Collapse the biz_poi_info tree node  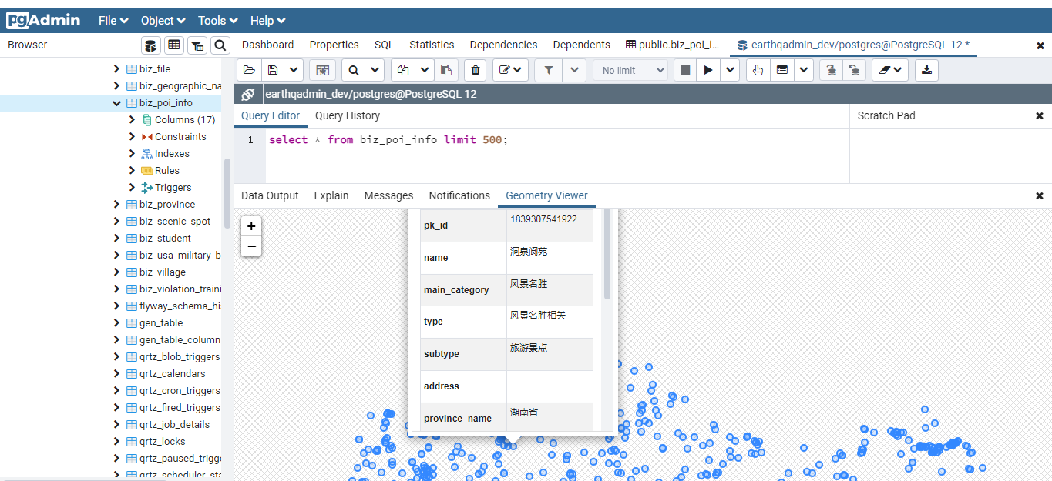117,103
